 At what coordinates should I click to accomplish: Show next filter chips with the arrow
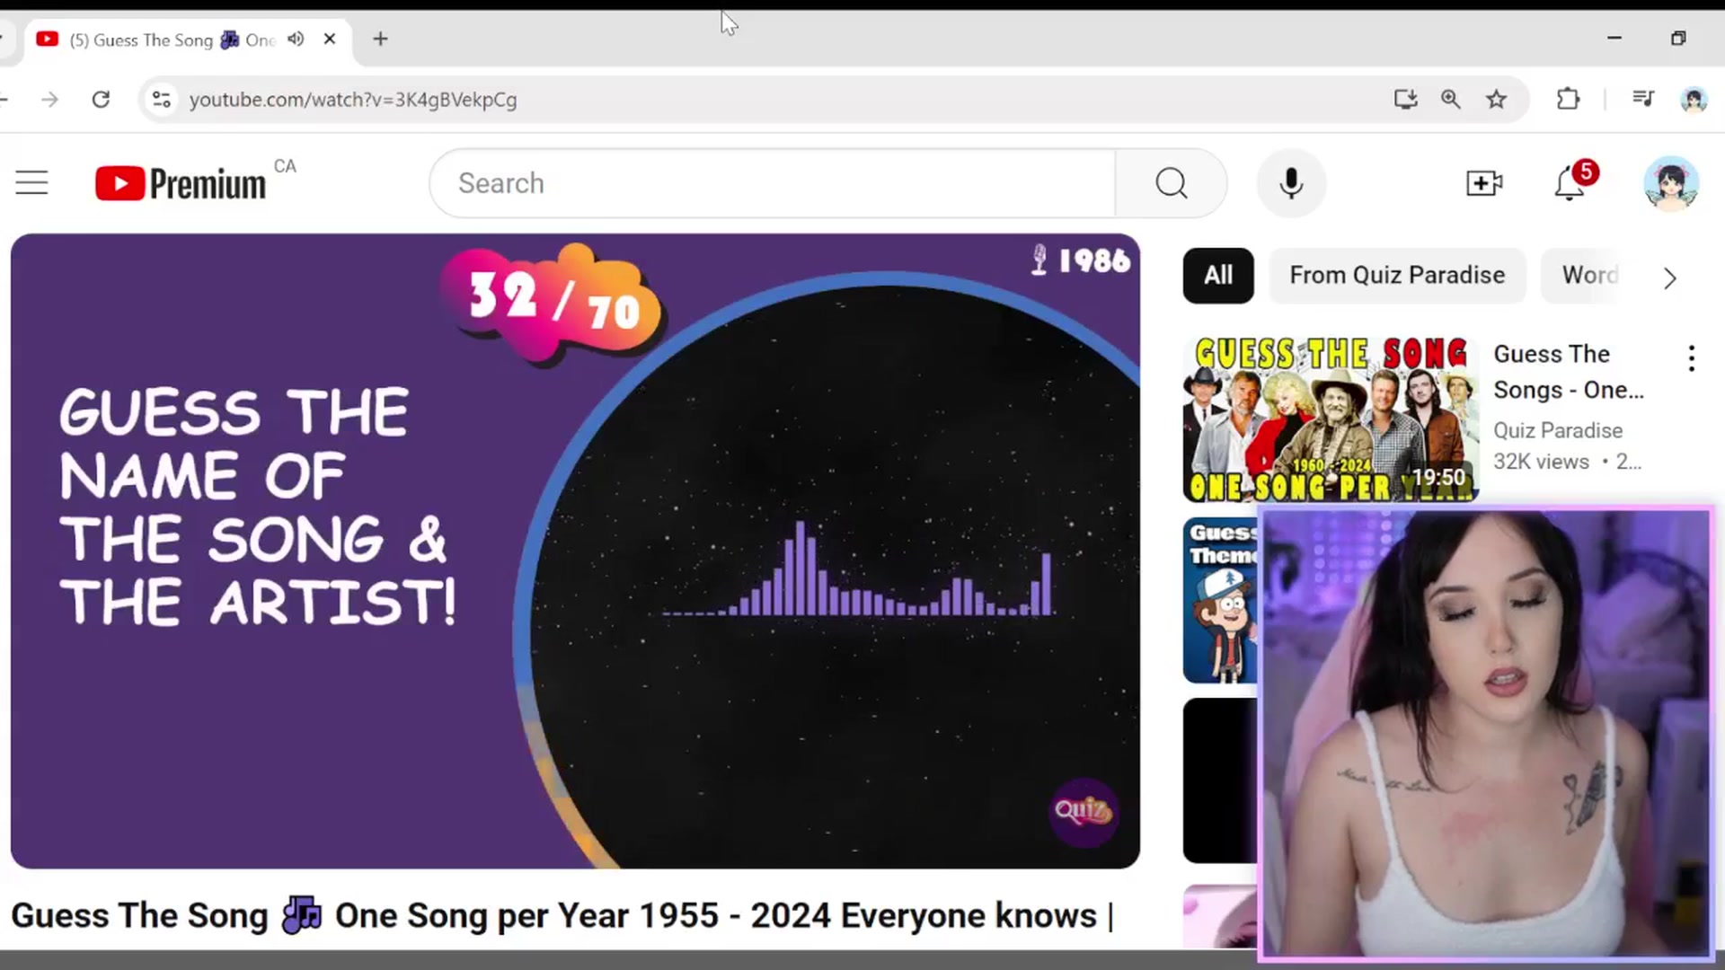click(x=1669, y=278)
